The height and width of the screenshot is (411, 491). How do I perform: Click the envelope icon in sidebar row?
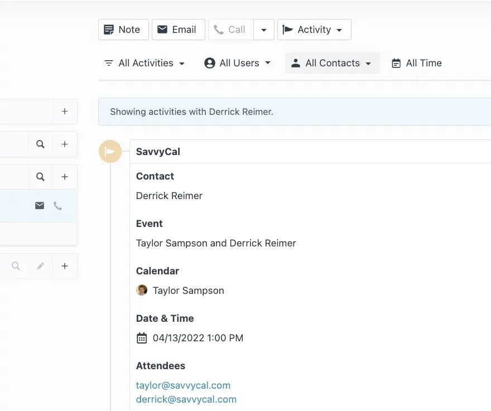click(40, 206)
